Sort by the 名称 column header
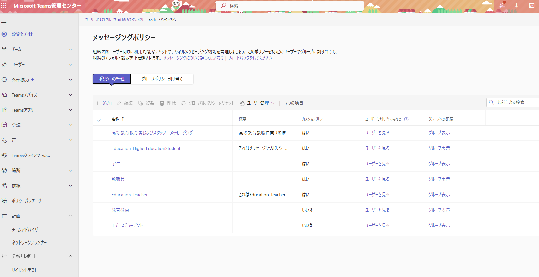 (118, 119)
